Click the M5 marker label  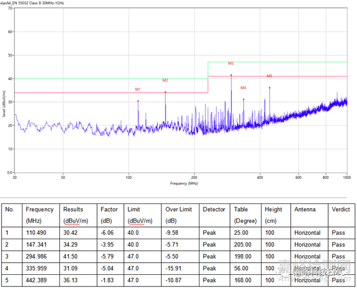coord(269,76)
